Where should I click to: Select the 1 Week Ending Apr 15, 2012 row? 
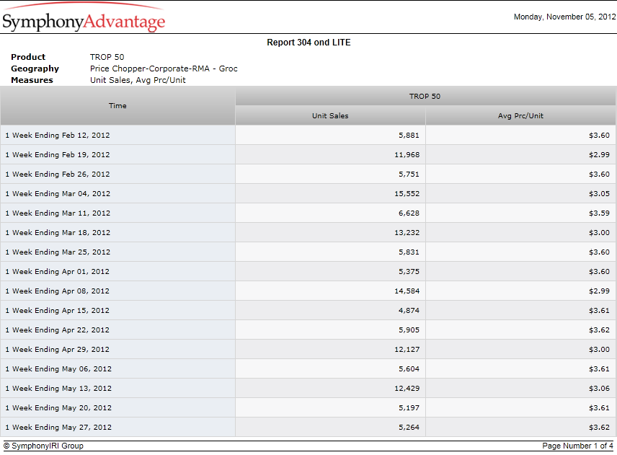tap(308, 311)
